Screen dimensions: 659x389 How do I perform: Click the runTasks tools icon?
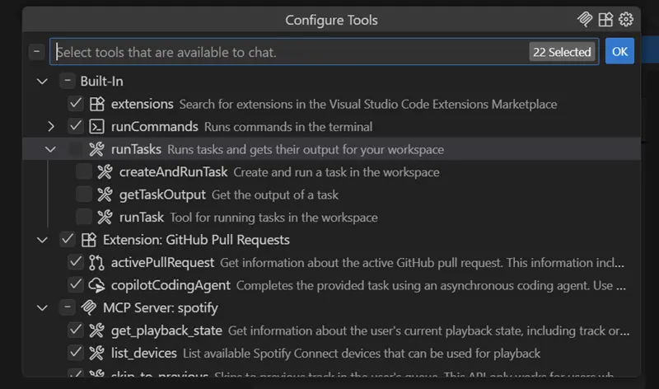[96, 149]
